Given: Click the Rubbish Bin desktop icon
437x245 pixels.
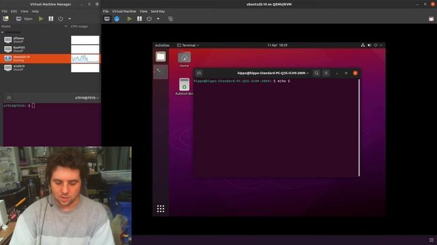Looking at the screenshot, I should pos(184,86).
